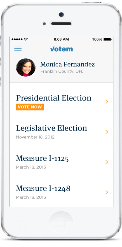The image size is (122, 247).
Task: Tap the Votem logo
Action: [x=62, y=49]
